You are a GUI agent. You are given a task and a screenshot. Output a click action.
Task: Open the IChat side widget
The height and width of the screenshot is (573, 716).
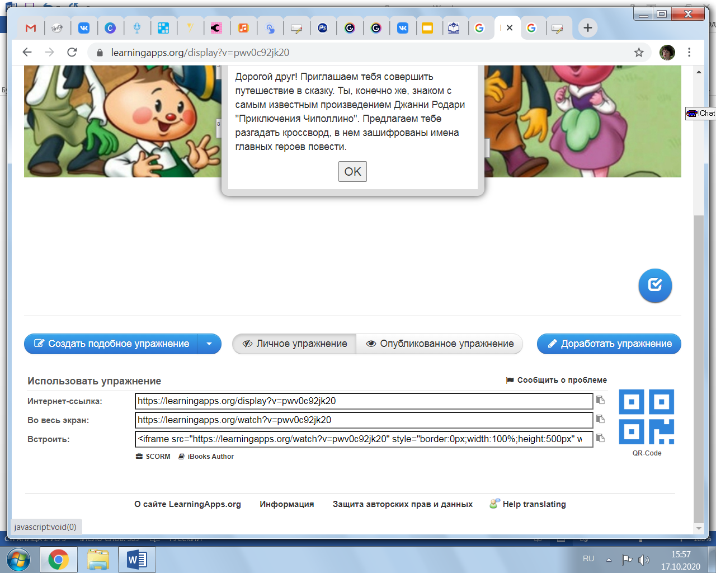[701, 113]
